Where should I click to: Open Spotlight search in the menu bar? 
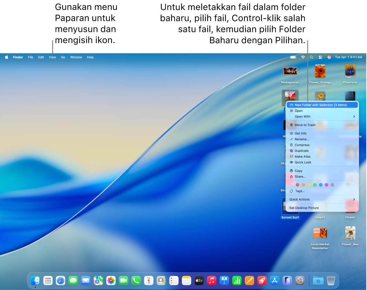[x=311, y=57]
